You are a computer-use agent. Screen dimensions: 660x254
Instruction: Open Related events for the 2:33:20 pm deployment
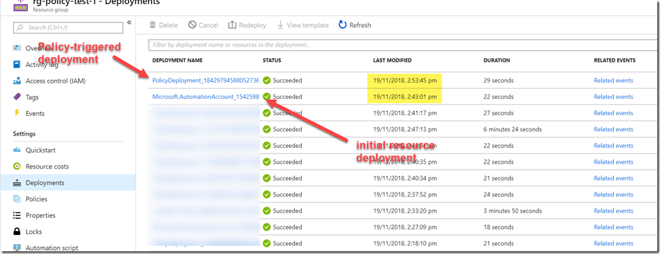tap(613, 211)
